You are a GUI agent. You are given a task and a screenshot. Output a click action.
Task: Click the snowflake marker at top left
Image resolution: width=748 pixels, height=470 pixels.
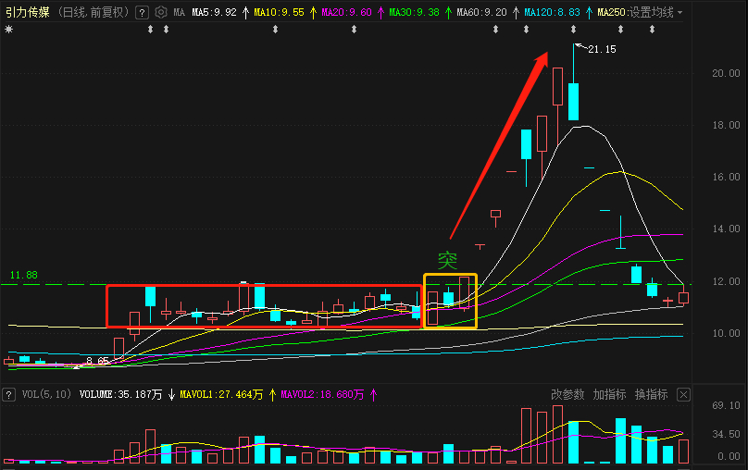pos(9,30)
